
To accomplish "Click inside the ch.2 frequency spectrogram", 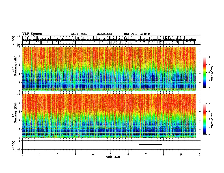I will pos(109,116).
